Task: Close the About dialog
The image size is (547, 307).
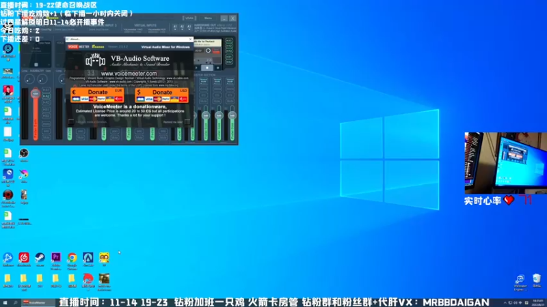Action: [x=191, y=40]
